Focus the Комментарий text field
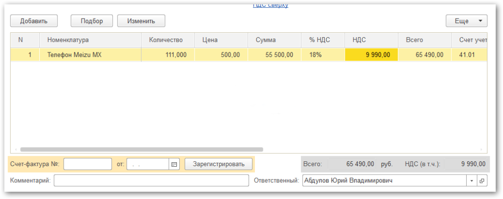The image size is (503, 199). click(151, 180)
